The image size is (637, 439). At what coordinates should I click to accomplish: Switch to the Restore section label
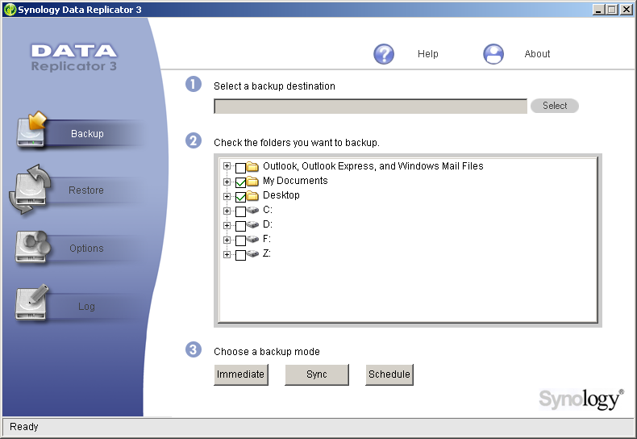tap(86, 190)
